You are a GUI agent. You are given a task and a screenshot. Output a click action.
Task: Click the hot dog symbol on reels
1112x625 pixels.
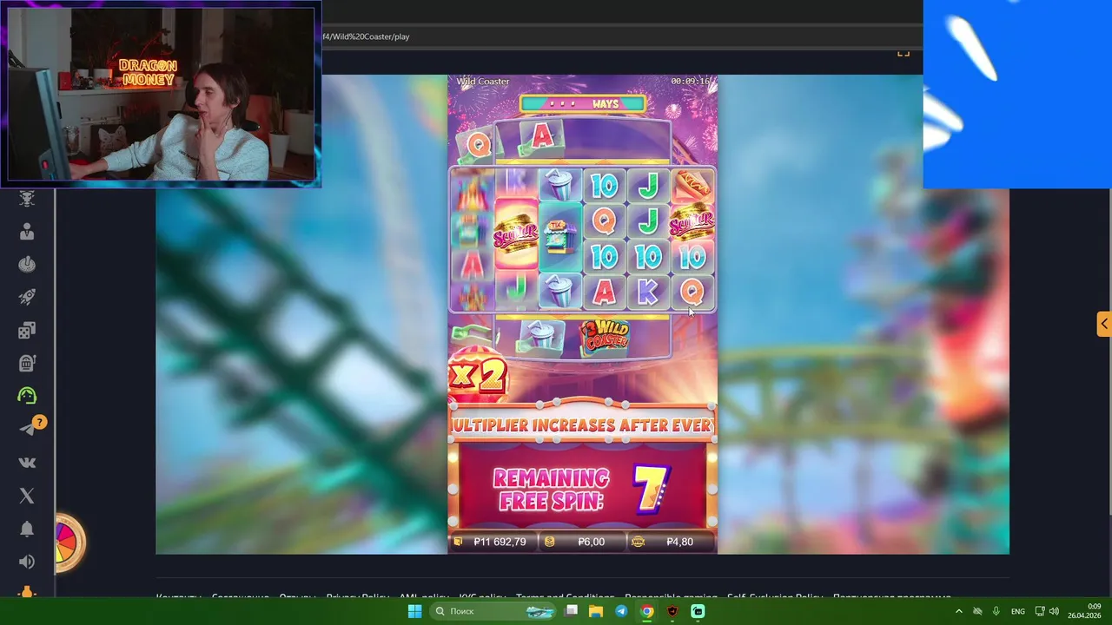click(692, 185)
